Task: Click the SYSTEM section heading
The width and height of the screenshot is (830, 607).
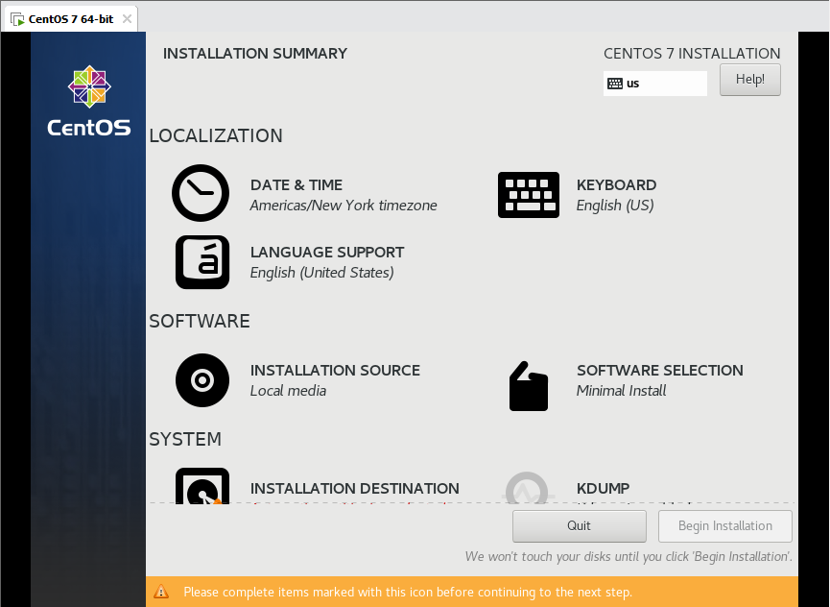Action: [x=185, y=439]
